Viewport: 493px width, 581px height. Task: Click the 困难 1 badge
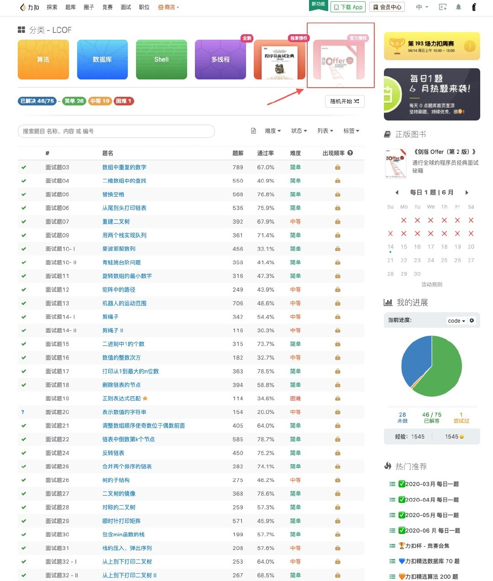point(124,101)
